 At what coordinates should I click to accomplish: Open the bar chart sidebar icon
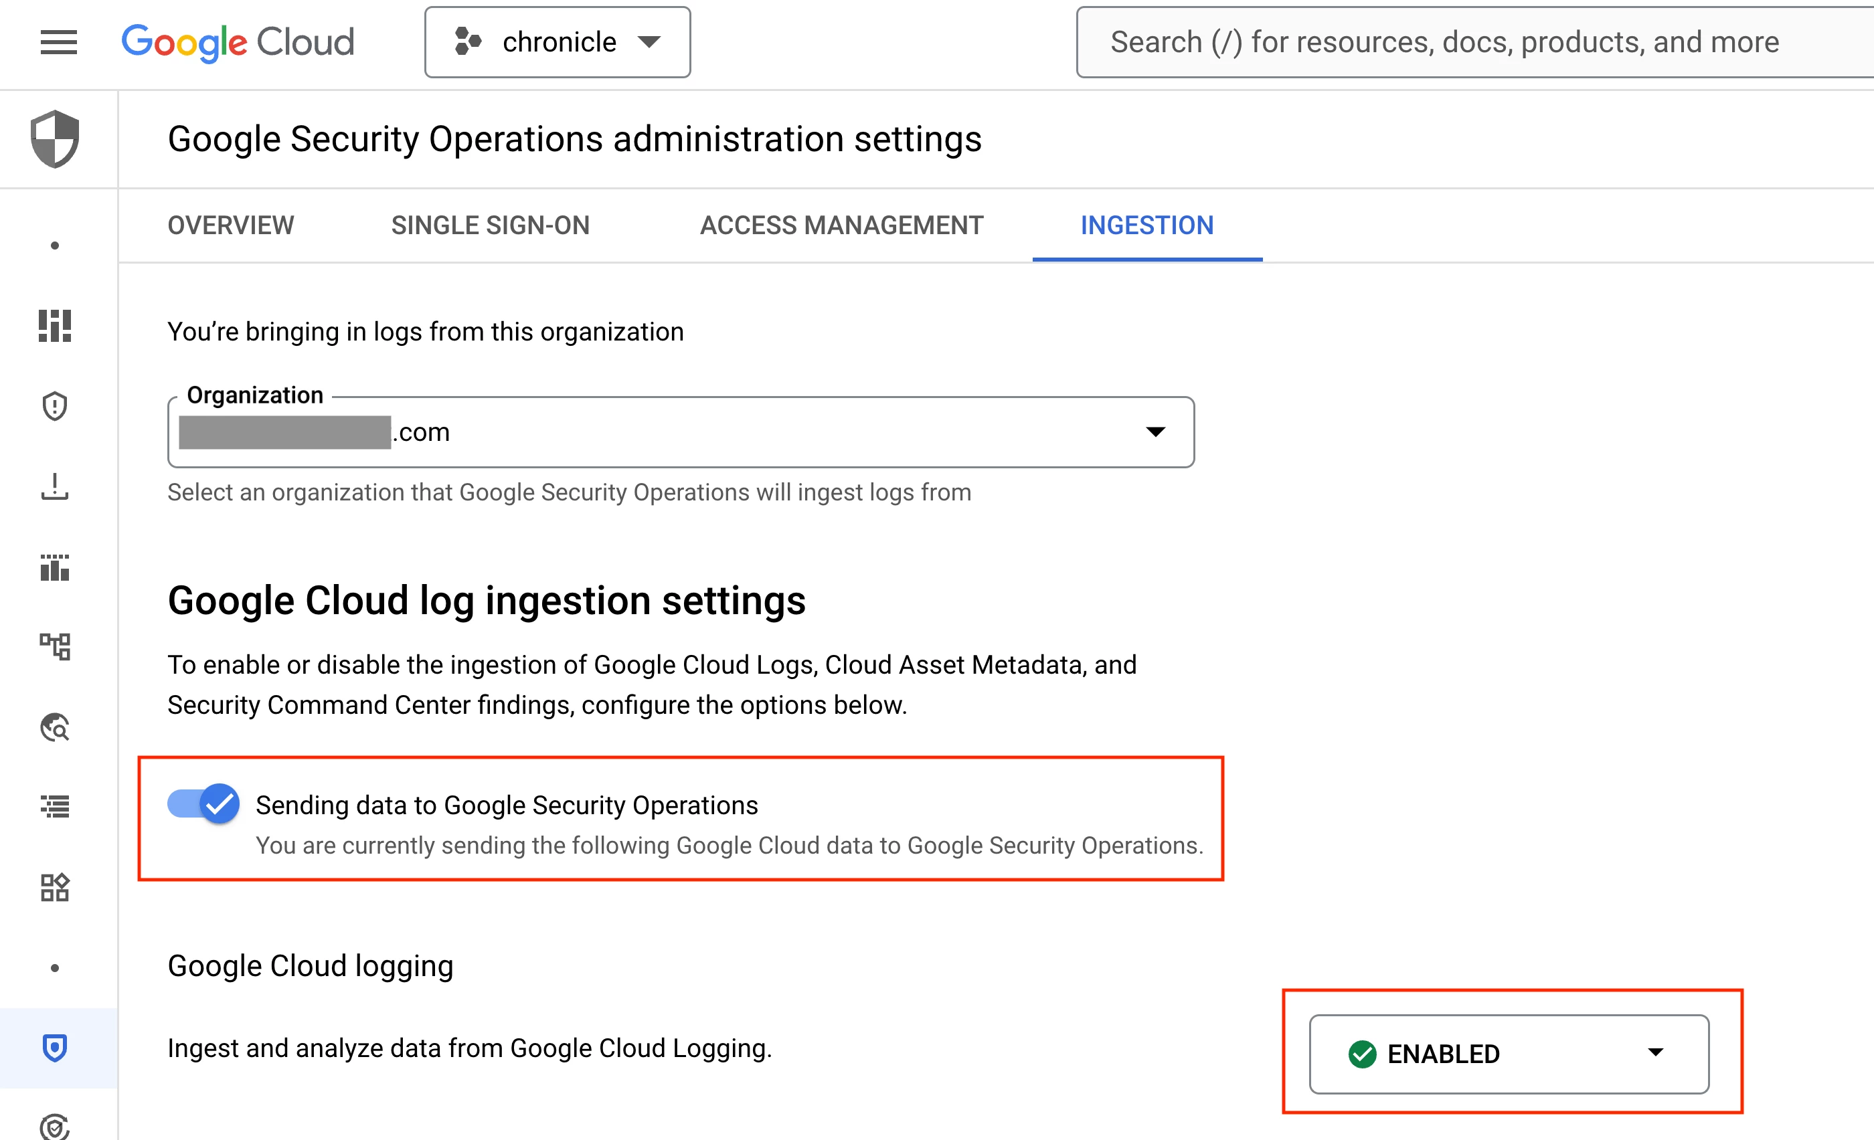click(55, 568)
